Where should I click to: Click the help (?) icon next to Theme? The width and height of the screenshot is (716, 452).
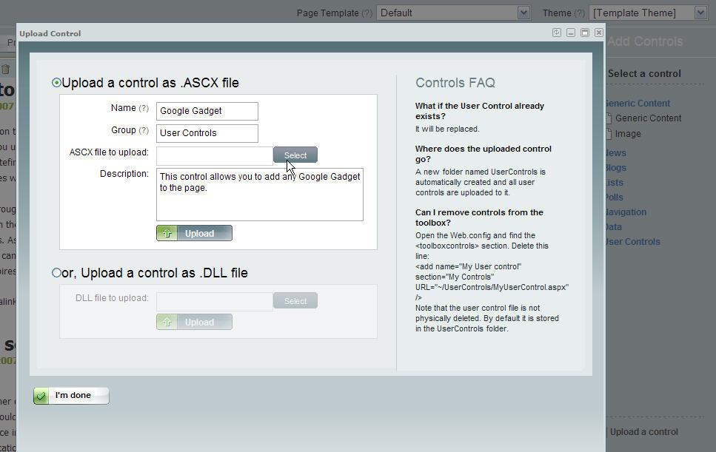[x=580, y=13]
